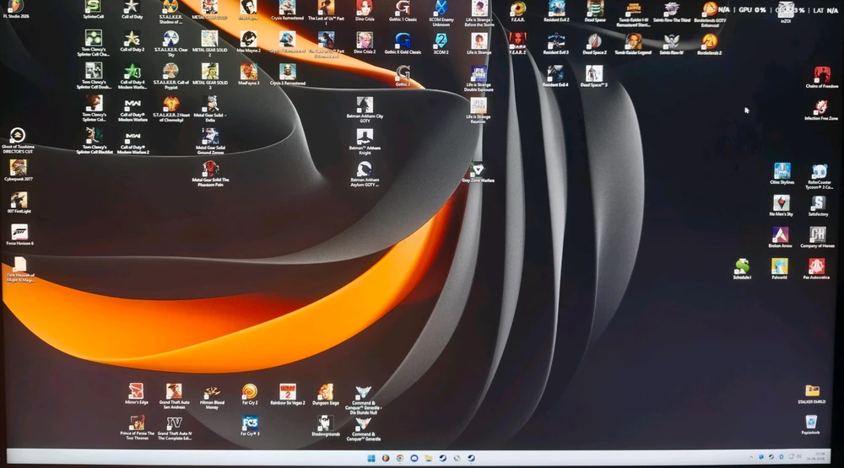The width and height of the screenshot is (844, 468).
Task: Launch Tomb Raider Legend shortcut
Action: [x=633, y=42]
